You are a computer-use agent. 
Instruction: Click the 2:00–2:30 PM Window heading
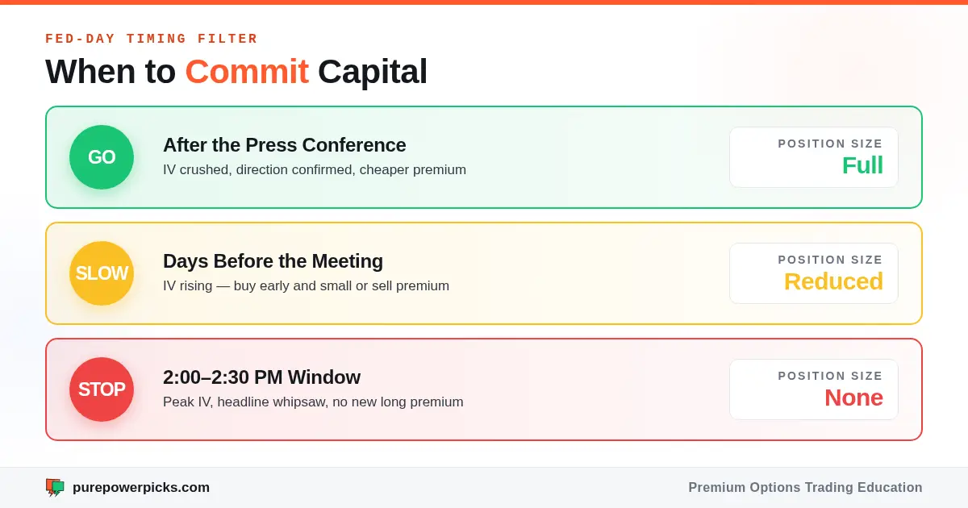(x=261, y=377)
